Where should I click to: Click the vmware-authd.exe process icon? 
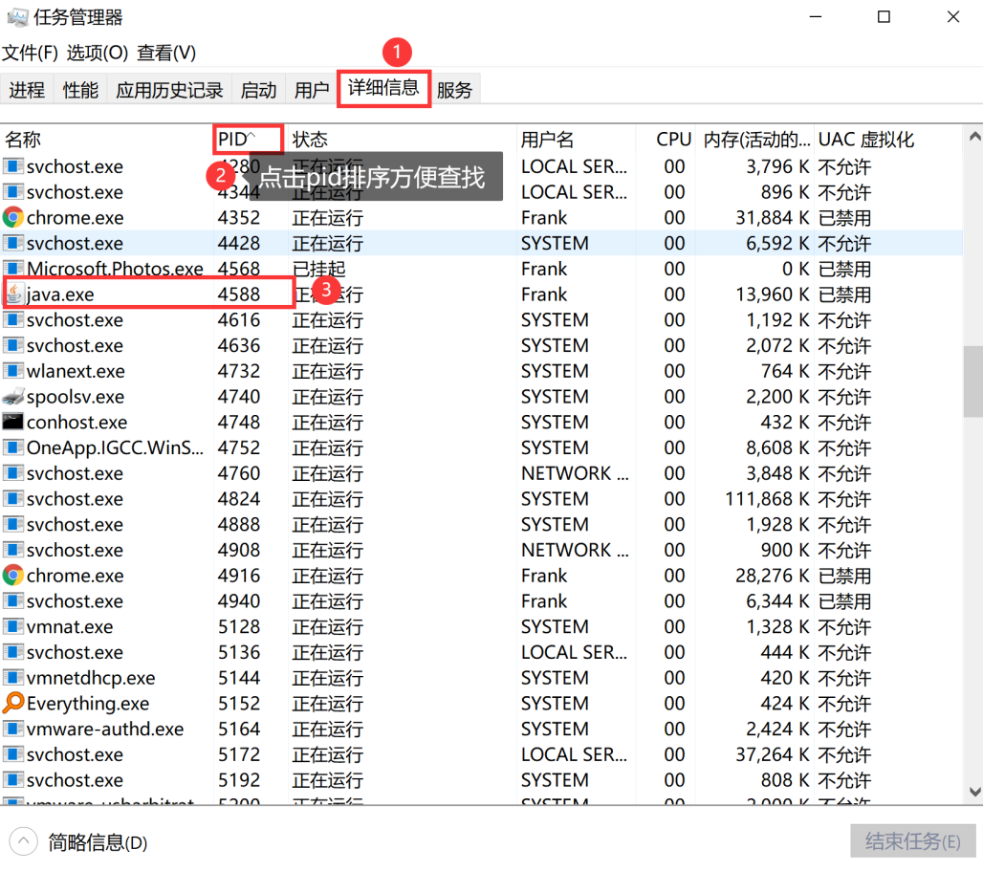[x=13, y=729]
